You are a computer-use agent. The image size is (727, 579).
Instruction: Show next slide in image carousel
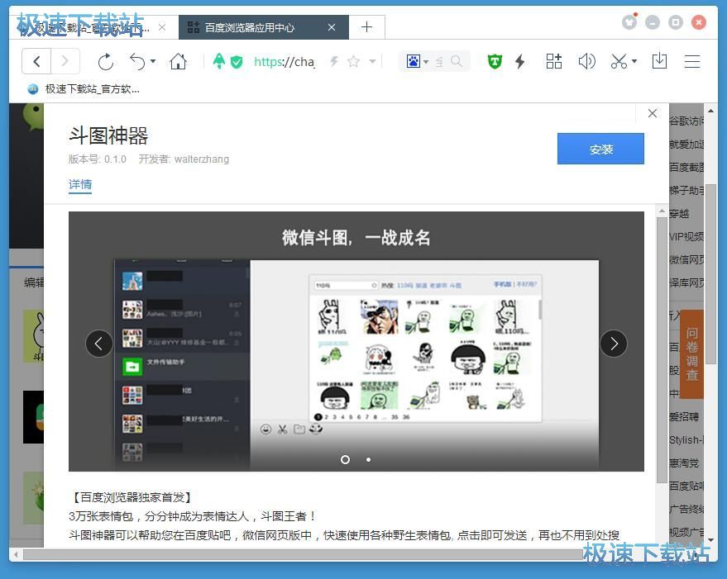[614, 344]
